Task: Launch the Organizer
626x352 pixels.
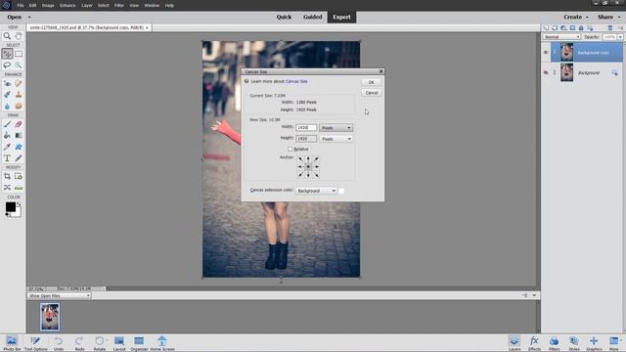Action: coord(139,343)
